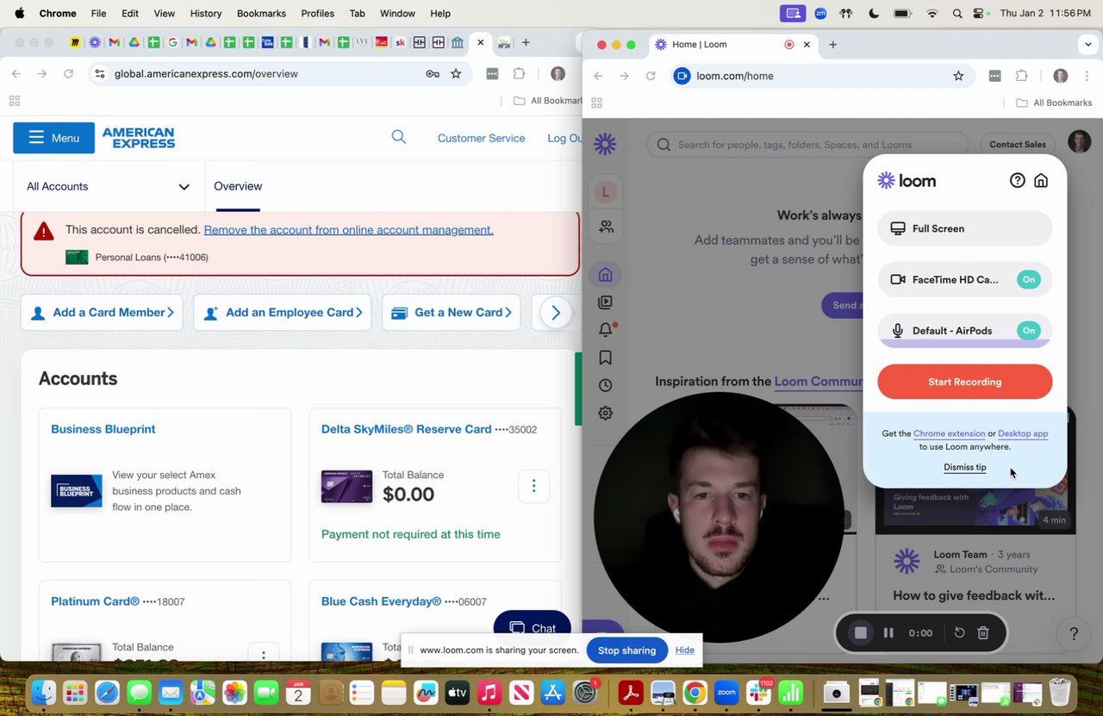1103x716 pixels.
Task: Bookmark loom.com page with star icon
Action: [958, 76]
